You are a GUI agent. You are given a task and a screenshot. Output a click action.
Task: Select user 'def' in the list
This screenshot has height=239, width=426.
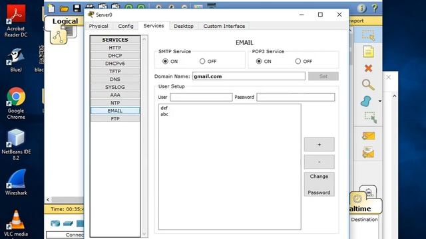point(164,108)
